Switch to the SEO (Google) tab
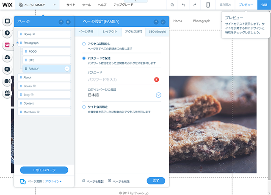 (157, 32)
